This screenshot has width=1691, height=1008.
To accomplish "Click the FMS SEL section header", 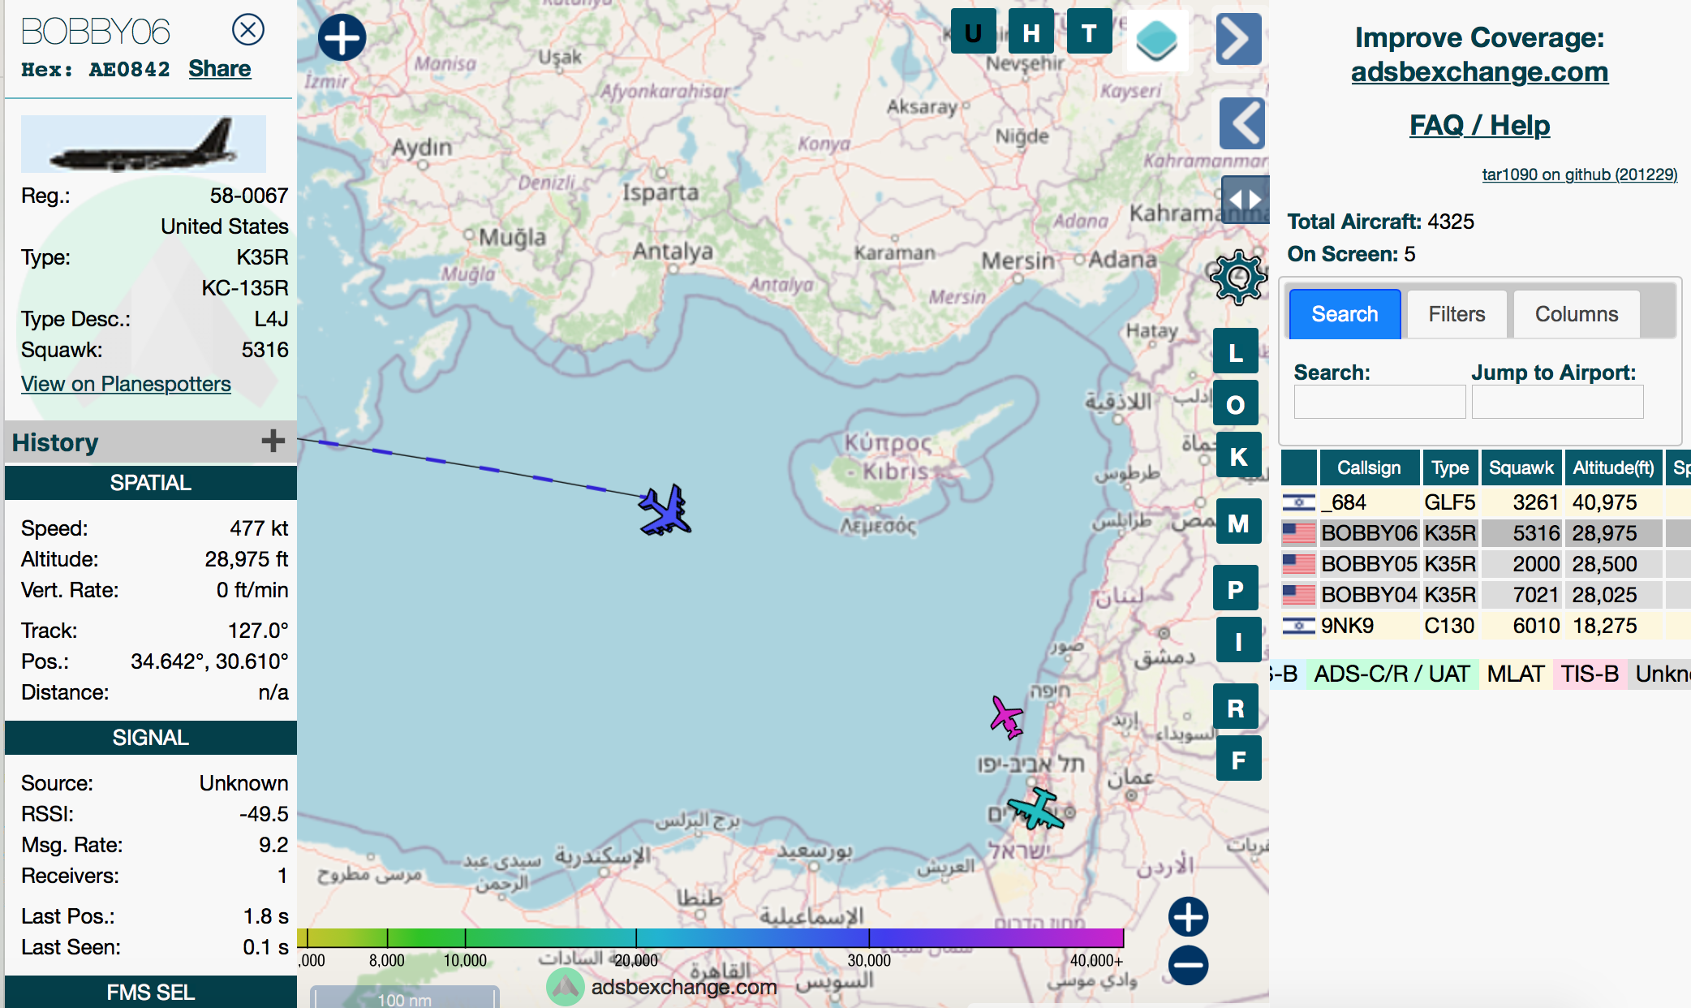I will click(x=151, y=992).
